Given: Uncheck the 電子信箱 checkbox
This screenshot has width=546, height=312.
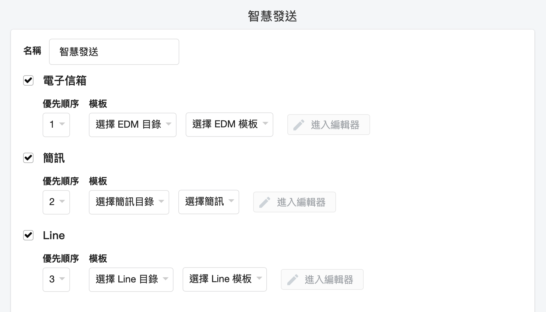Looking at the screenshot, I should point(28,80).
